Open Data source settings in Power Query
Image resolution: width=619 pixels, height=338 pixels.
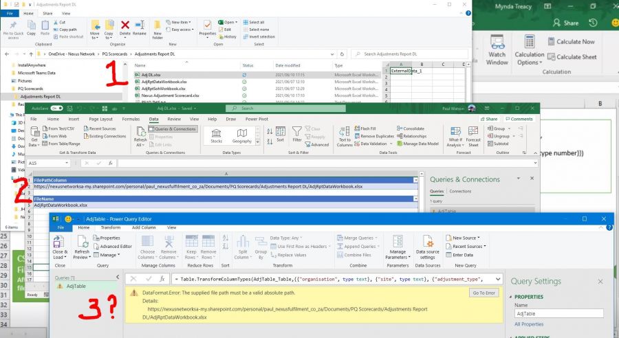tap(427, 247)
